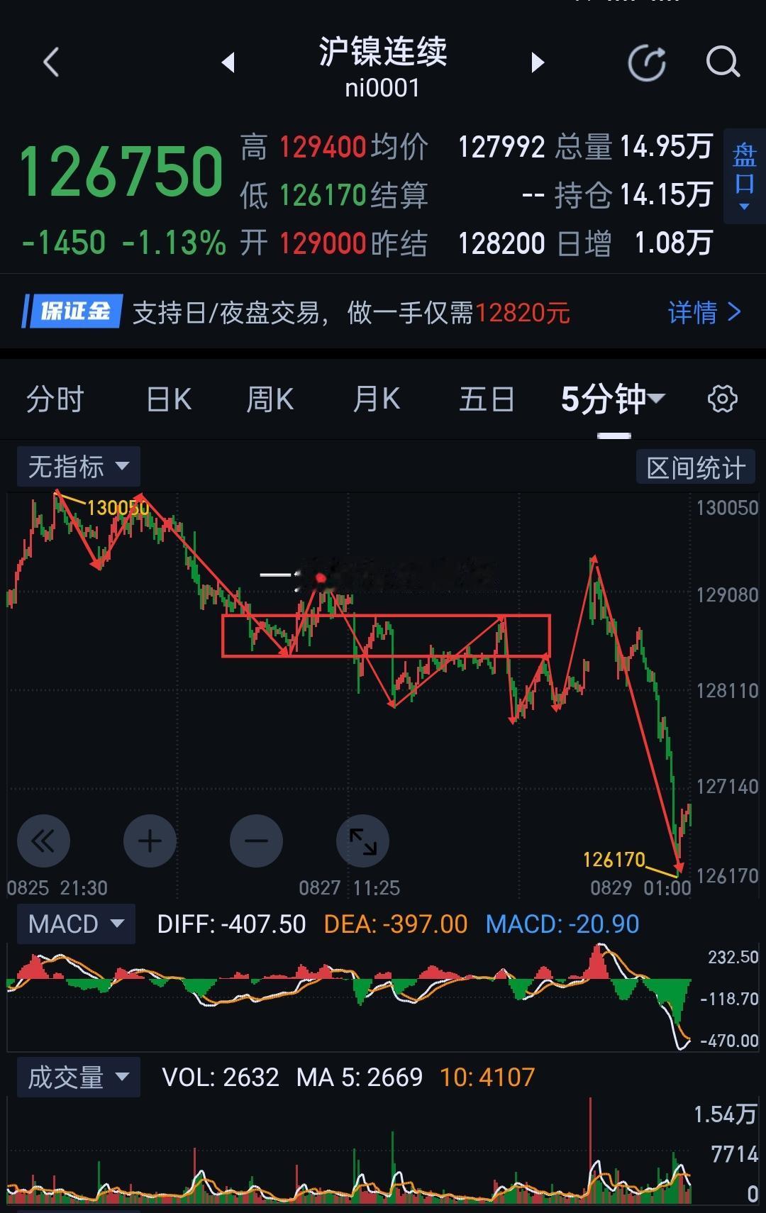Switch to the 分时 tab
766x1213 pixels.
click(55, 399)
